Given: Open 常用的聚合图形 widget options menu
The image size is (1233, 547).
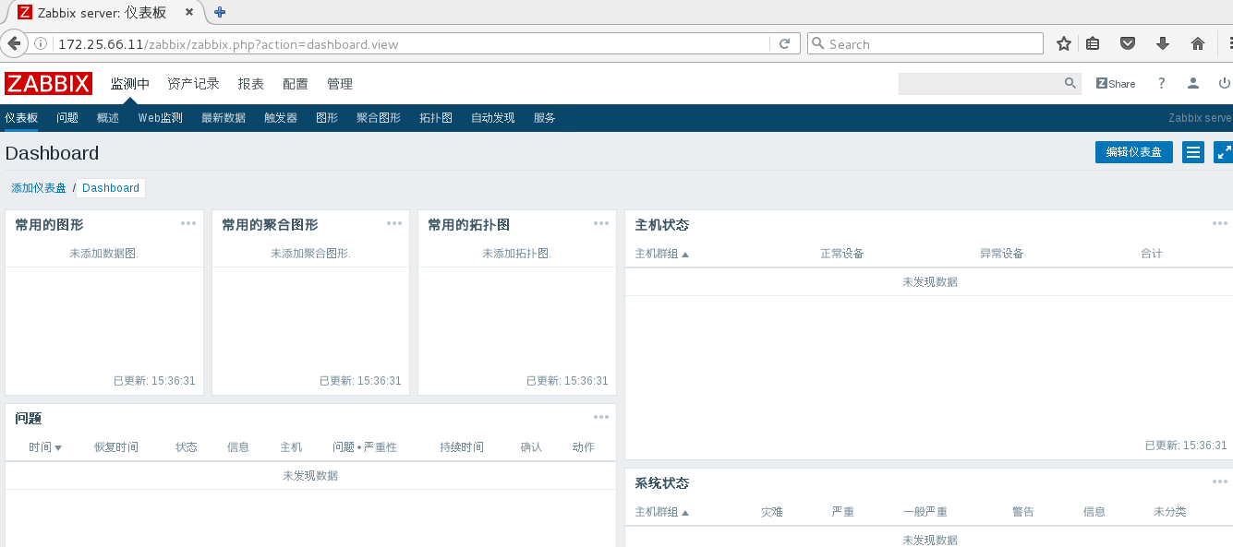Looking at the screenshot, I should point(394,223).
